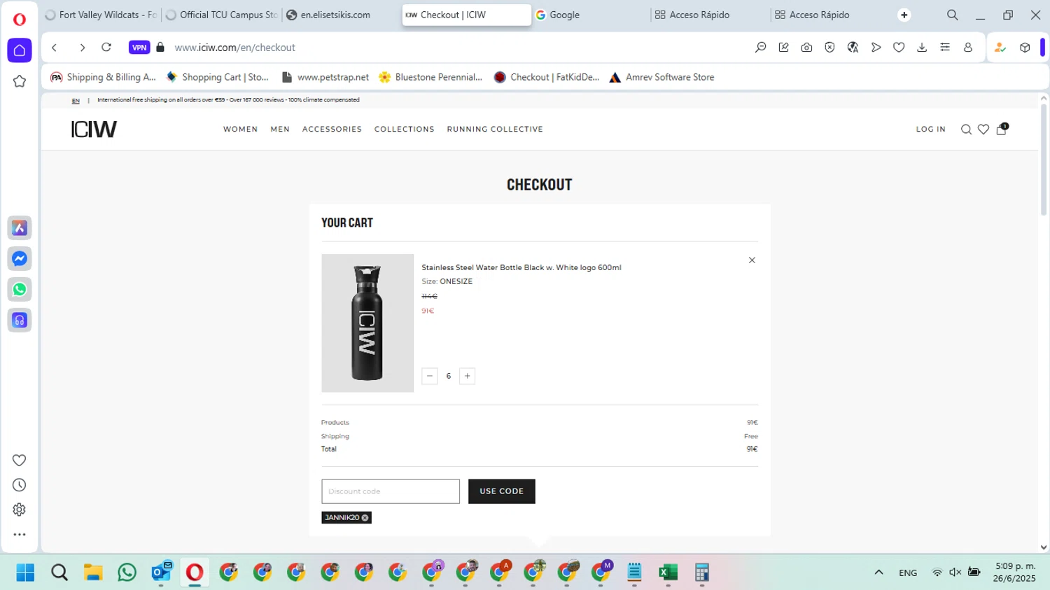Click LOG IN link
The height and width of the screenshot is (590, 1050).
930,129
